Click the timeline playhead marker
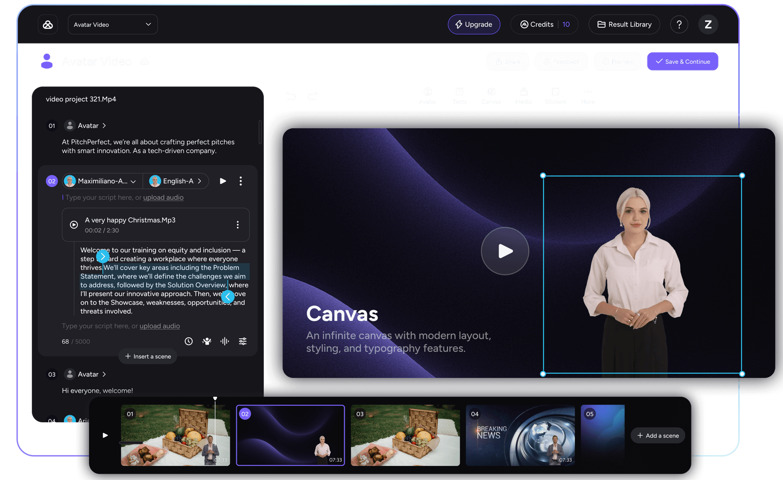The width and height of the screenshot is (783, 480). coord(215,399)
